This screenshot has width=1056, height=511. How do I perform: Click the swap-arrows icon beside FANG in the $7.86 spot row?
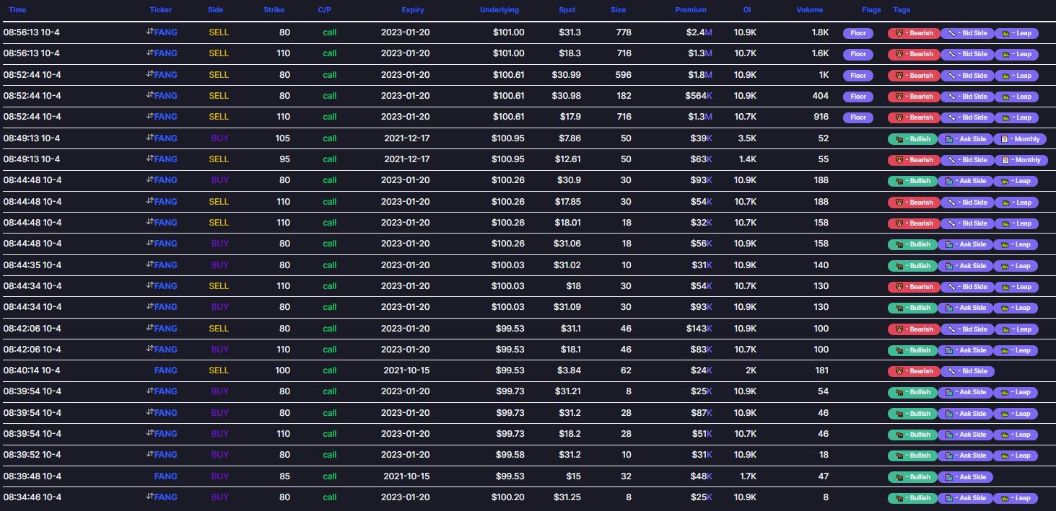(149, 138)
